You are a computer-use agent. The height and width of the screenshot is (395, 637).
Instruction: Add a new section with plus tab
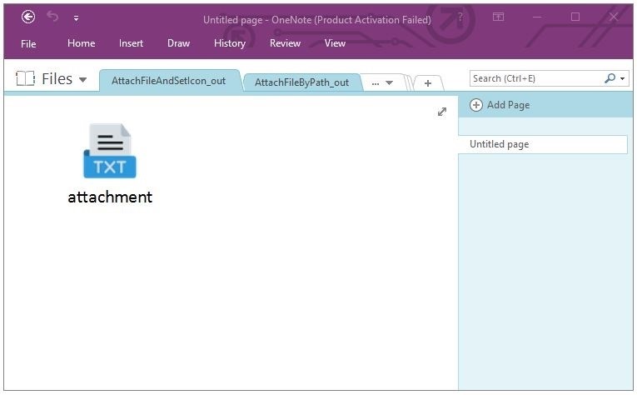click(427, 82)
